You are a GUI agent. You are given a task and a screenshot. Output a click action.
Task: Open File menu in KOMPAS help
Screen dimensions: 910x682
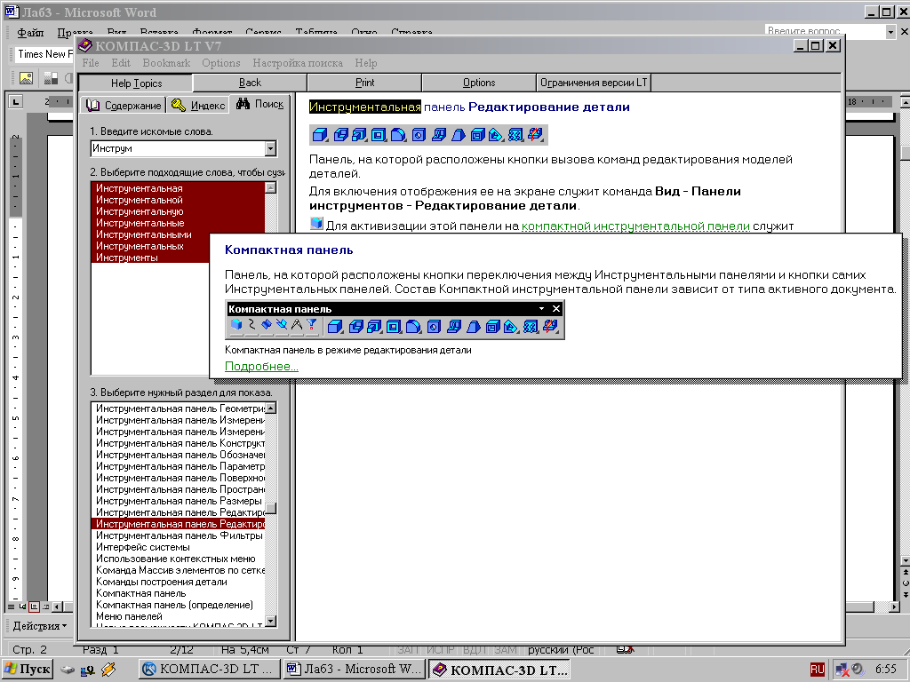(91, 63)
